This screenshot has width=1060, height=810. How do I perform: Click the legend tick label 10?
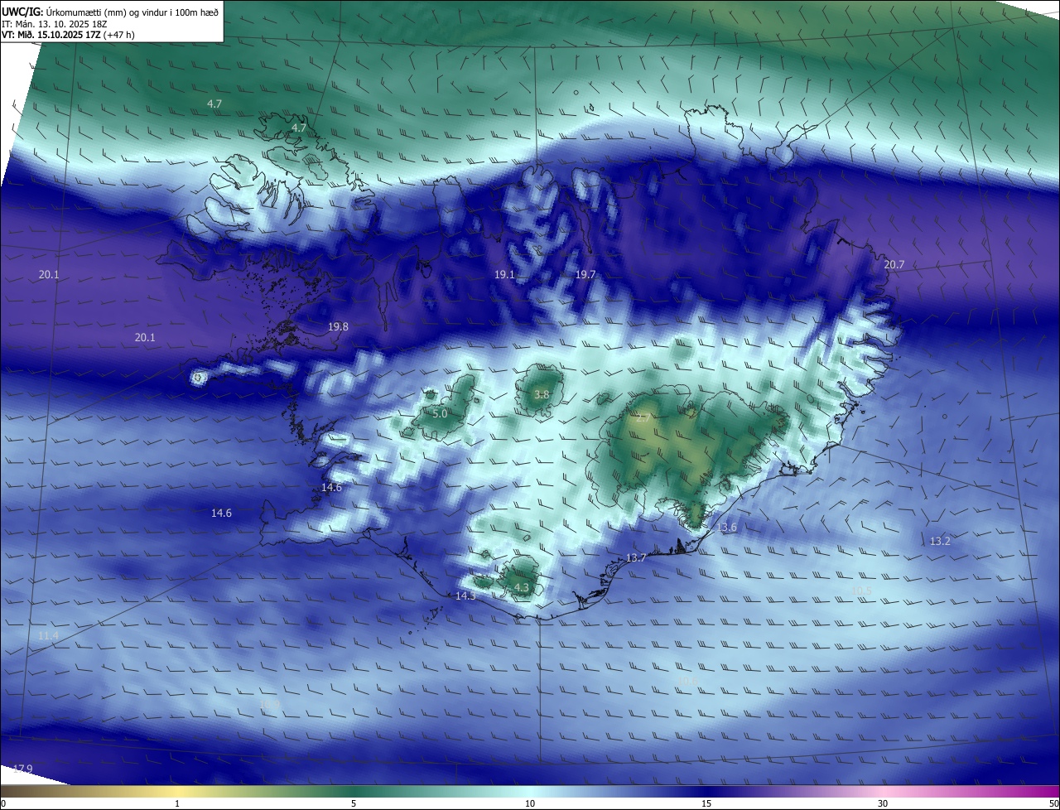point(530,804)
